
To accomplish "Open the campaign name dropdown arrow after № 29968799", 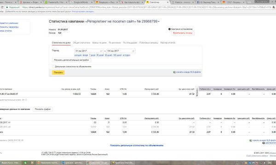I will tap(159, 22).
